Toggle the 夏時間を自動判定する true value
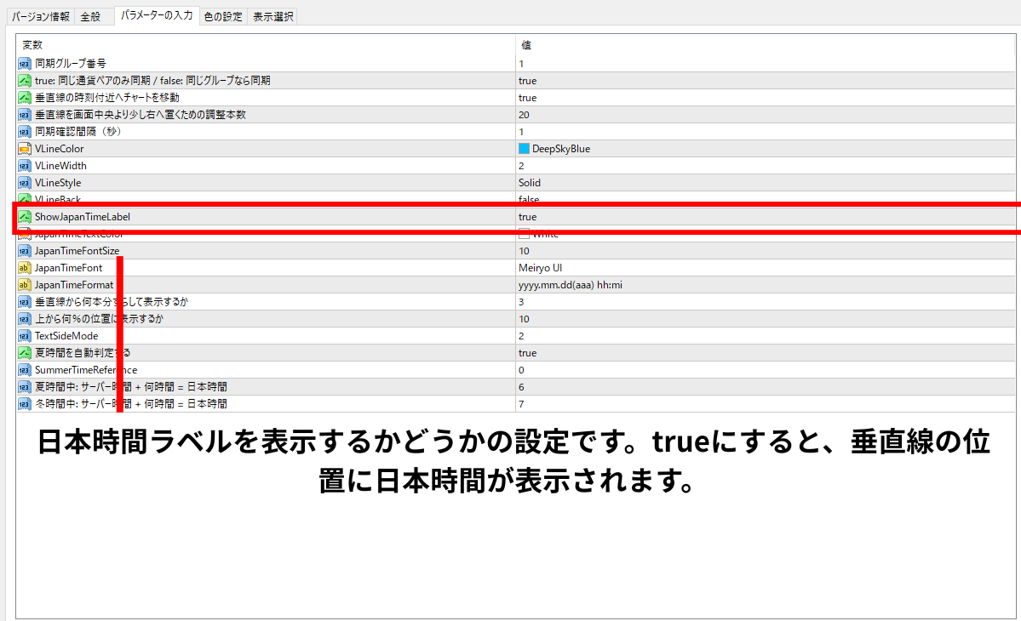 527,353
